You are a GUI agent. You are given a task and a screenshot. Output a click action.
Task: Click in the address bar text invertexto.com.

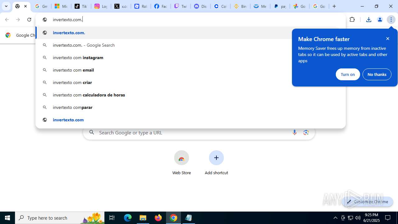click(67, 20)
